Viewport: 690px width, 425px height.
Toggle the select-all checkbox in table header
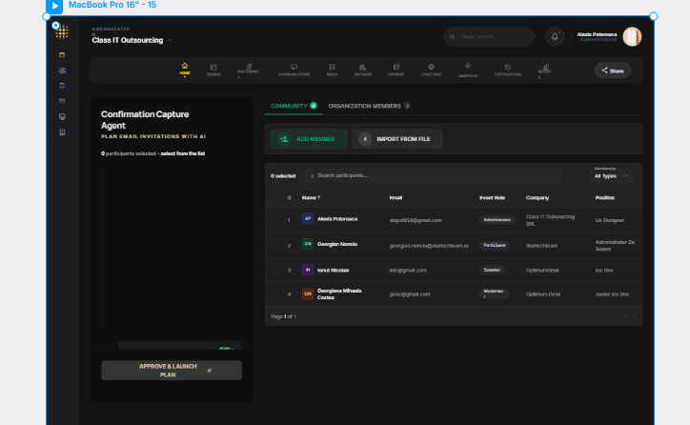(274, 197)
